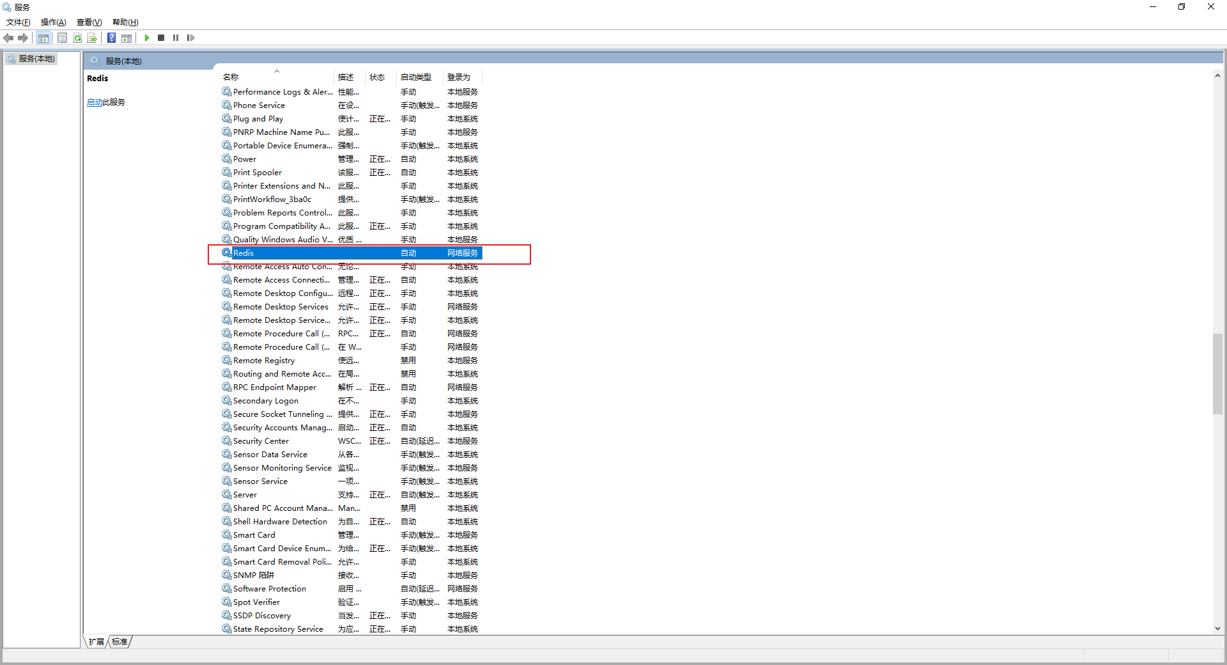Select the Spot Verifier service
This screenshot has width=1227, height=665.
[351, 602]
